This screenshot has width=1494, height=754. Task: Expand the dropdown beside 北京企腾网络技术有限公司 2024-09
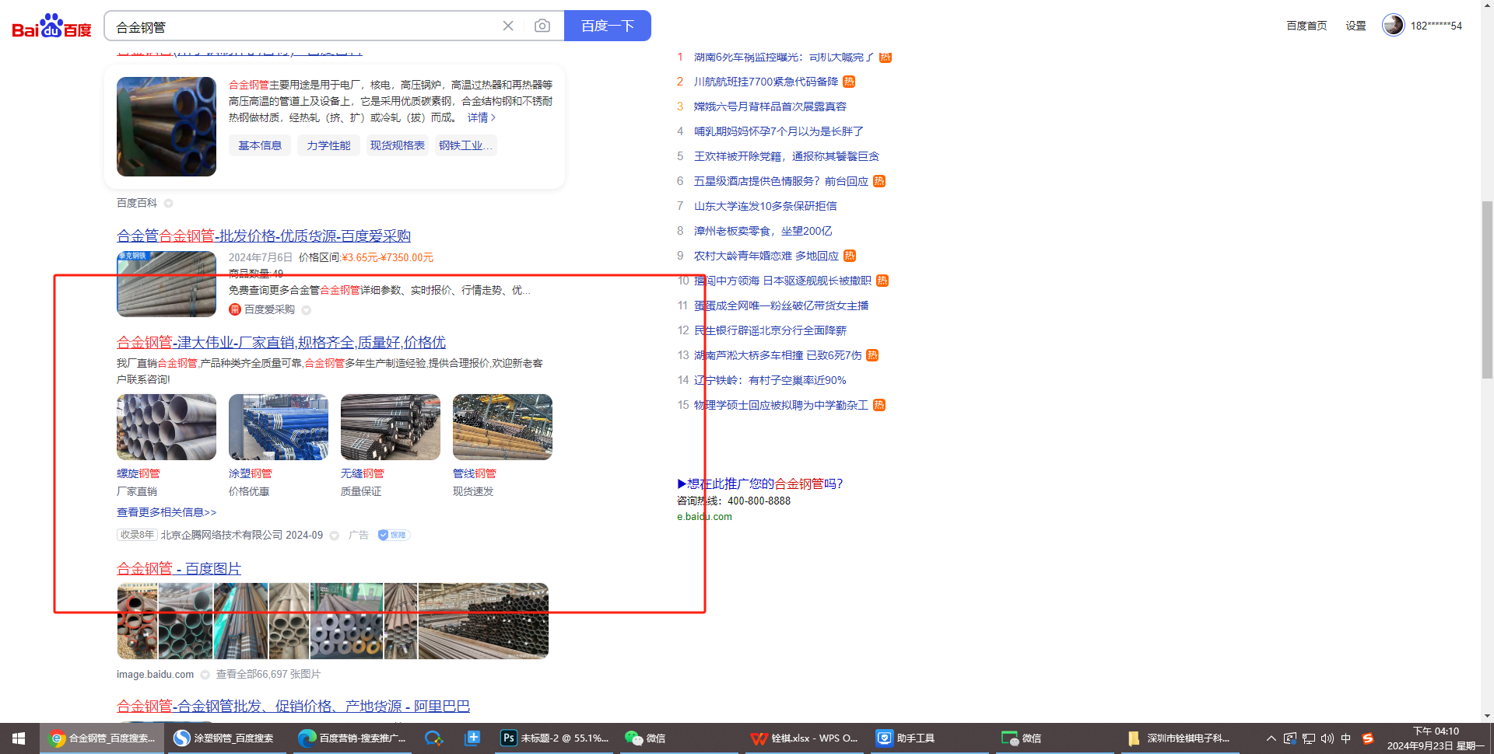click(335, 536)
